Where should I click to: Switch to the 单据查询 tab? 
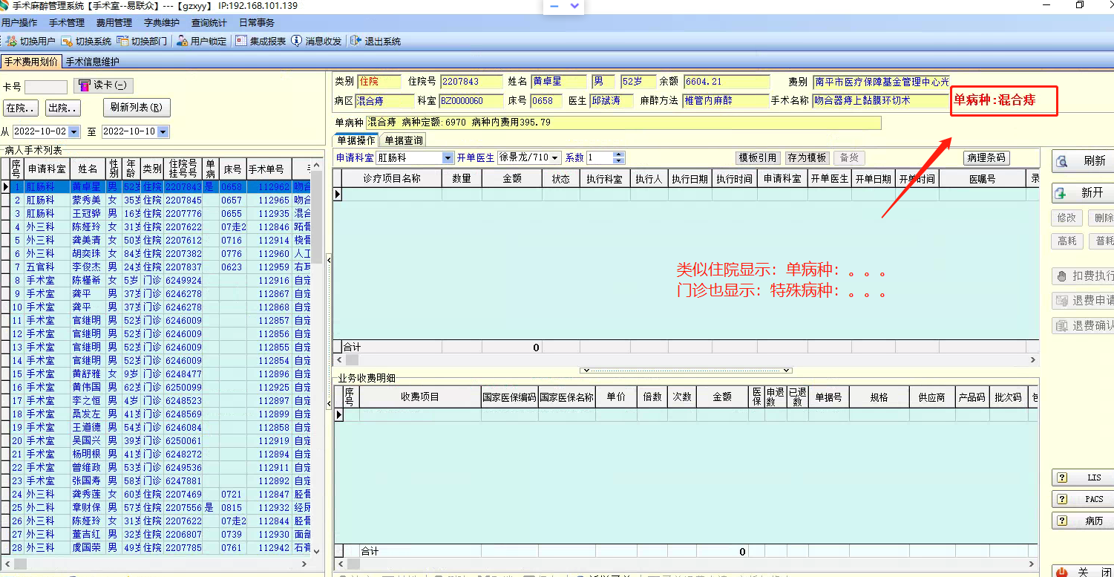404,140
